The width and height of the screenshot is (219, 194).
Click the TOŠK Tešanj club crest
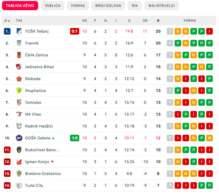point(19,31)
